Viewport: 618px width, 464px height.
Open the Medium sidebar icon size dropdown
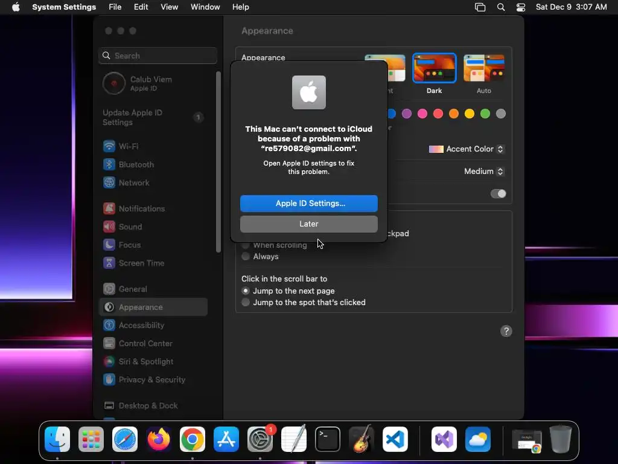485,171
